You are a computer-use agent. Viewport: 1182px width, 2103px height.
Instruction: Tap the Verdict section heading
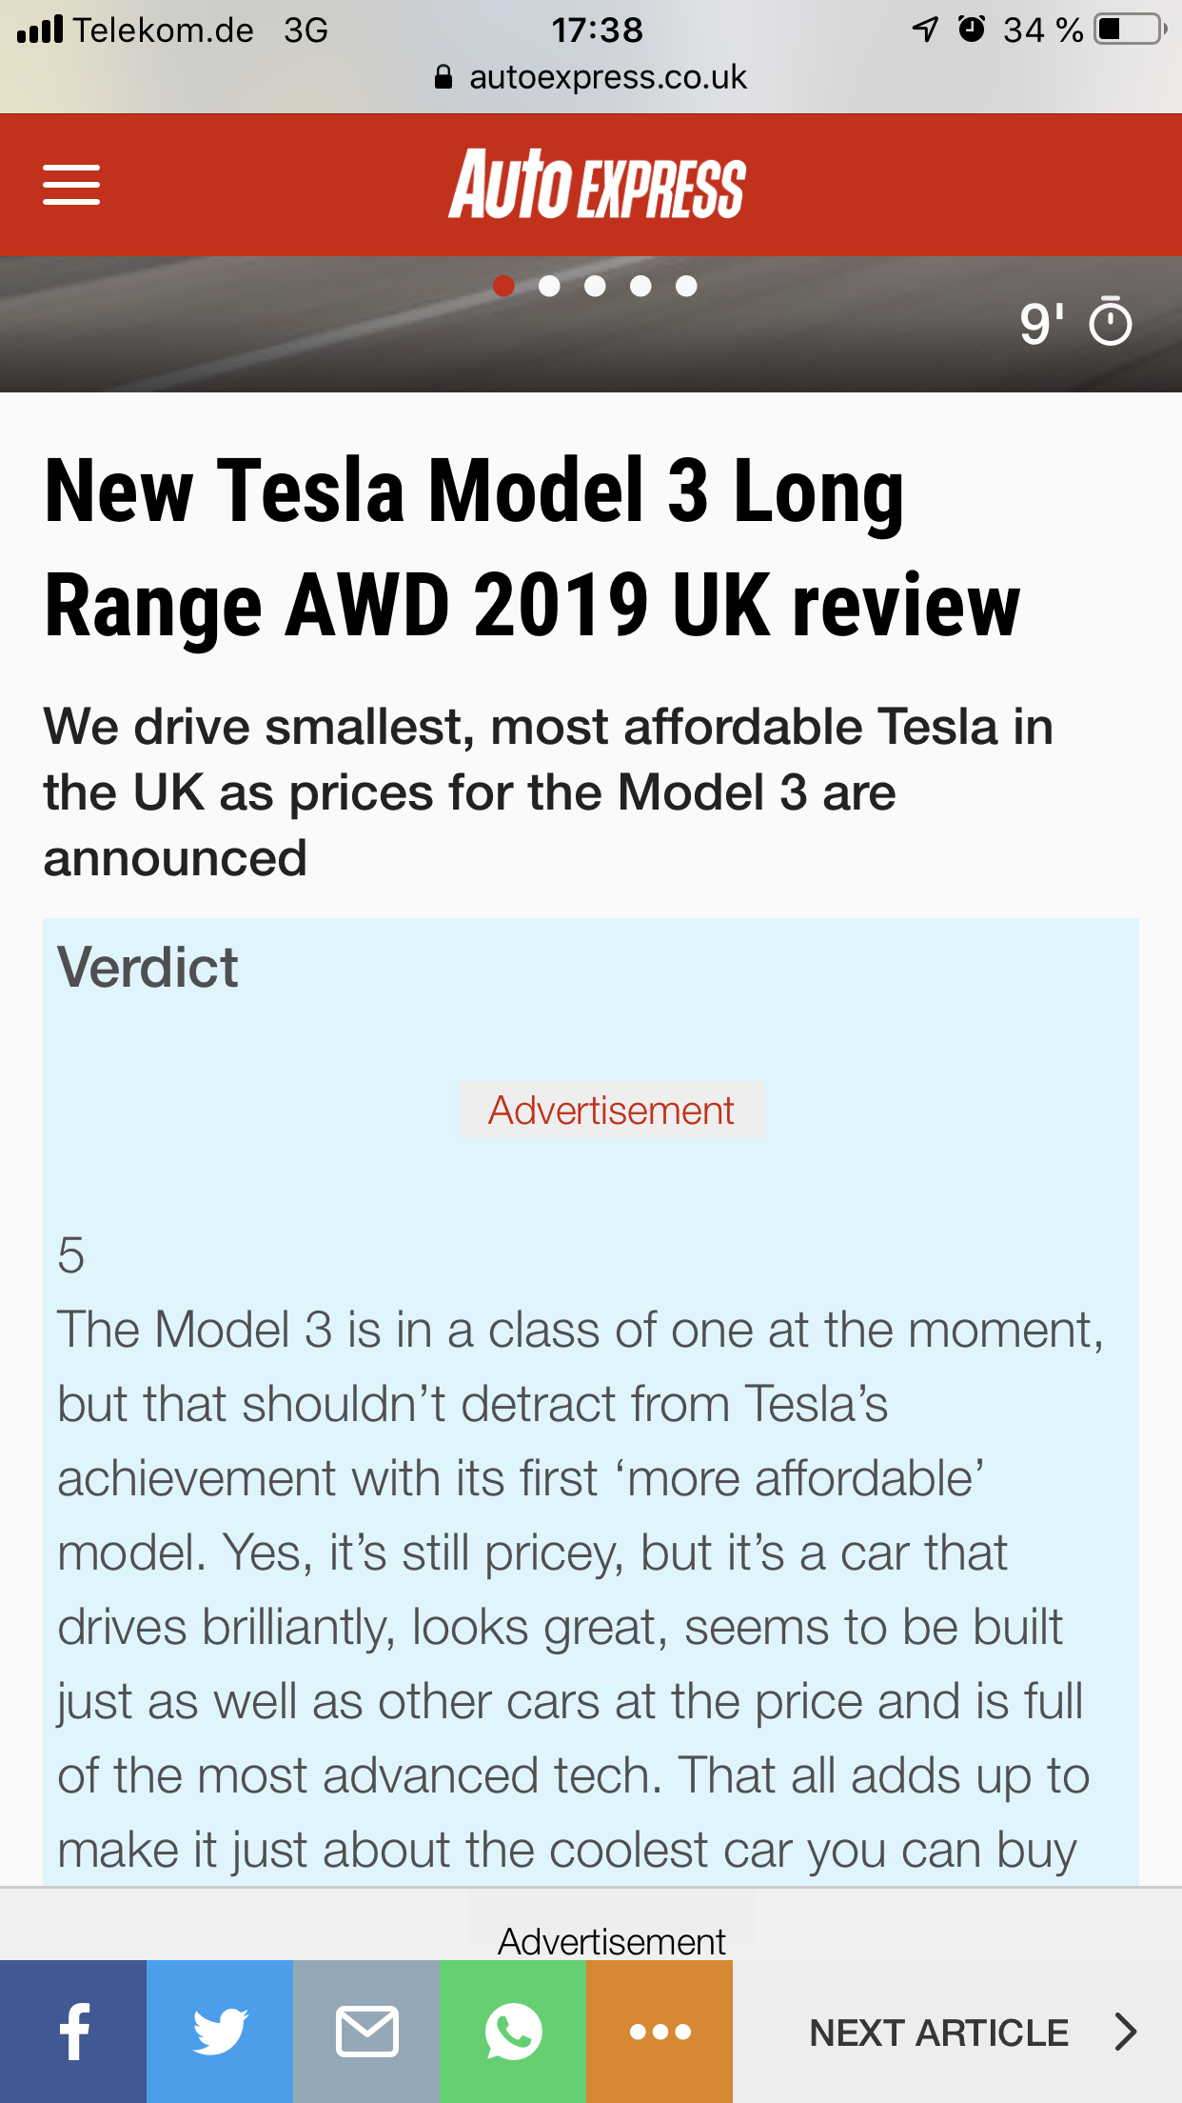click(148, 968)
